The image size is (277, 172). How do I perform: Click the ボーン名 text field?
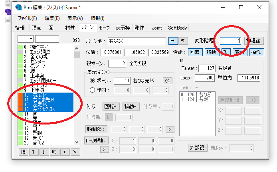(x=137, y=41)
